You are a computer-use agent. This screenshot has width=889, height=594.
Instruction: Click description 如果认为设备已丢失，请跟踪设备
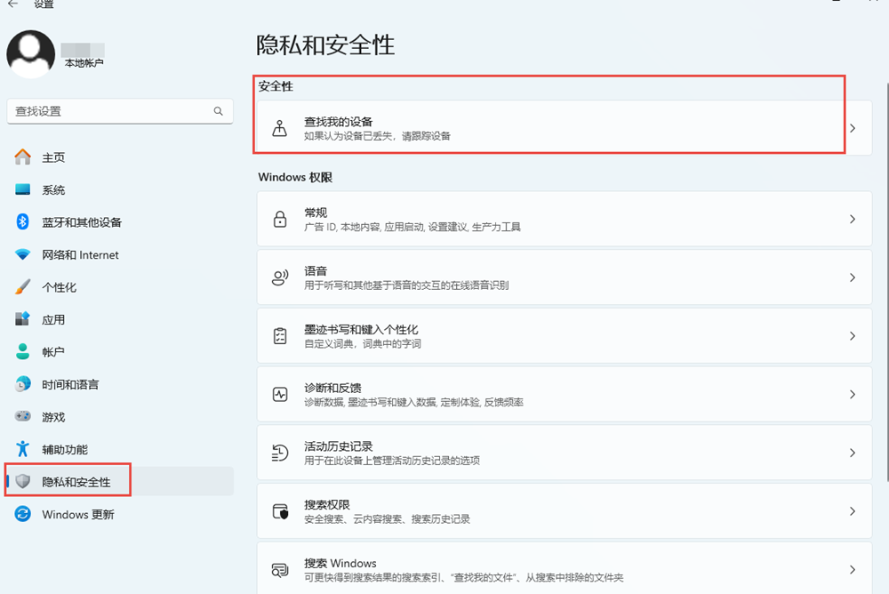(x=377, y=136)
